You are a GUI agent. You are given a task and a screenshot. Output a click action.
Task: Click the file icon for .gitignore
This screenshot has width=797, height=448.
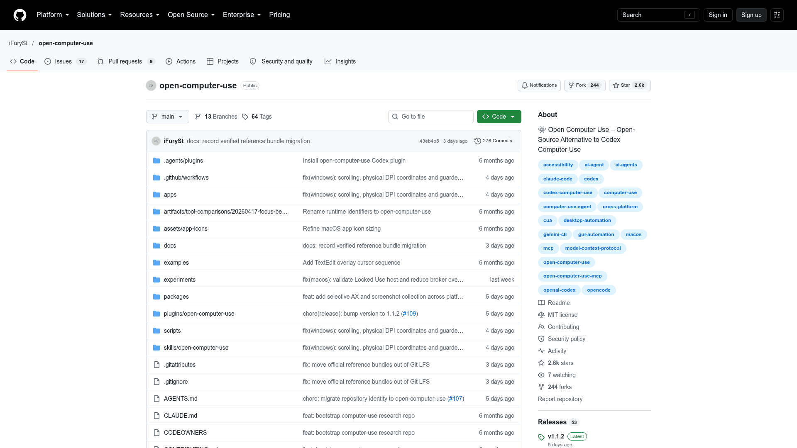[156, 382]
